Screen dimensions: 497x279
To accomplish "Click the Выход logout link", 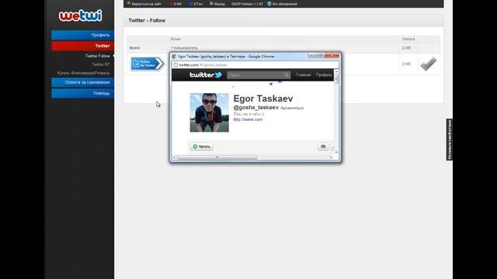I will [x=217, y=4].
